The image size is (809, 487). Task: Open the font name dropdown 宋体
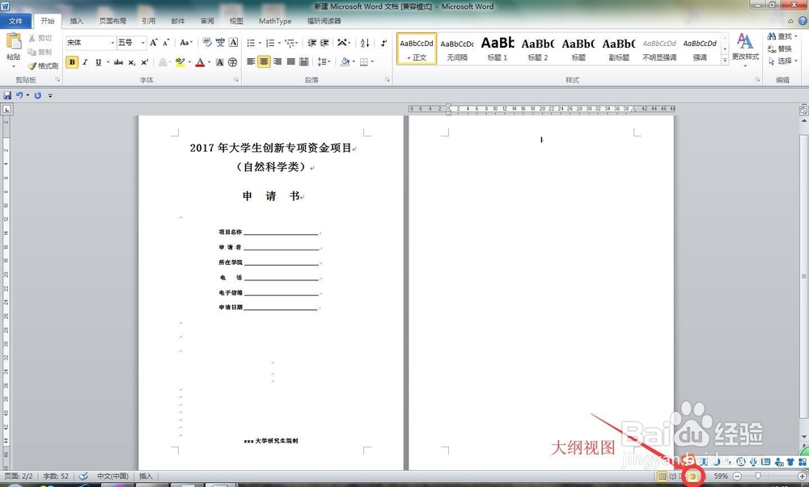pos(112,43)
